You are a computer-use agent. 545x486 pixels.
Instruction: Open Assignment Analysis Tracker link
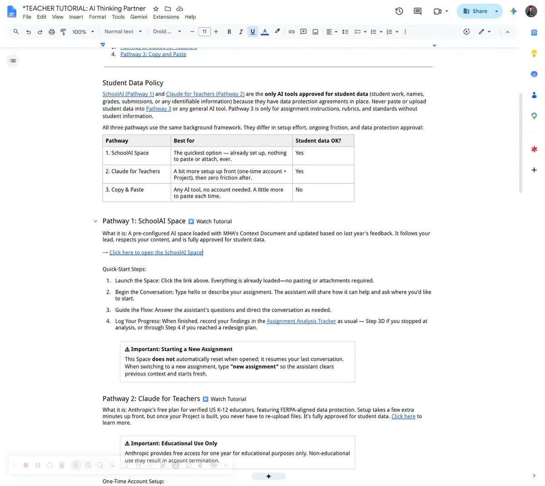(301, 321)
